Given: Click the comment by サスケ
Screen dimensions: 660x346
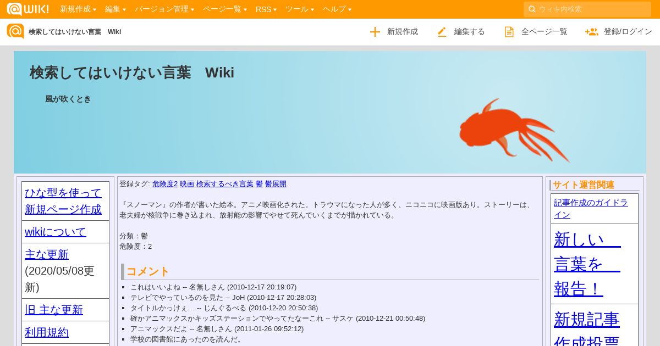Looking at the screenshot, I should point(278,319).
